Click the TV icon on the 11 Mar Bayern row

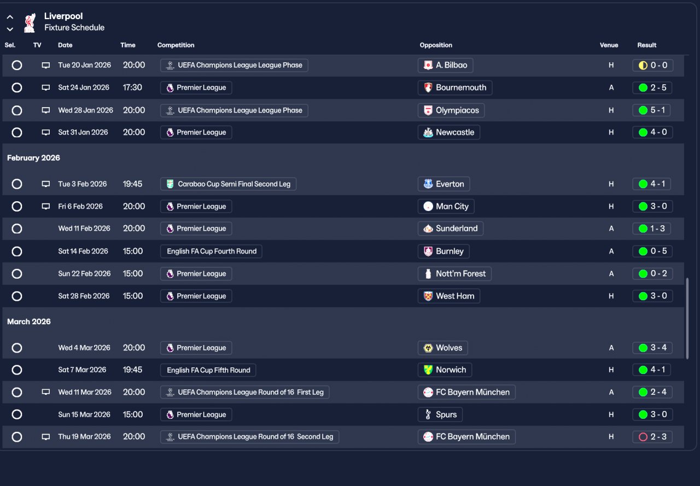point(46,392)
